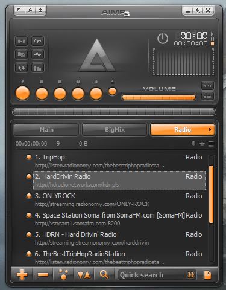Toggle the equalizer bars button
The height and width of the screenshot is (290, 226).
point(37,68)
